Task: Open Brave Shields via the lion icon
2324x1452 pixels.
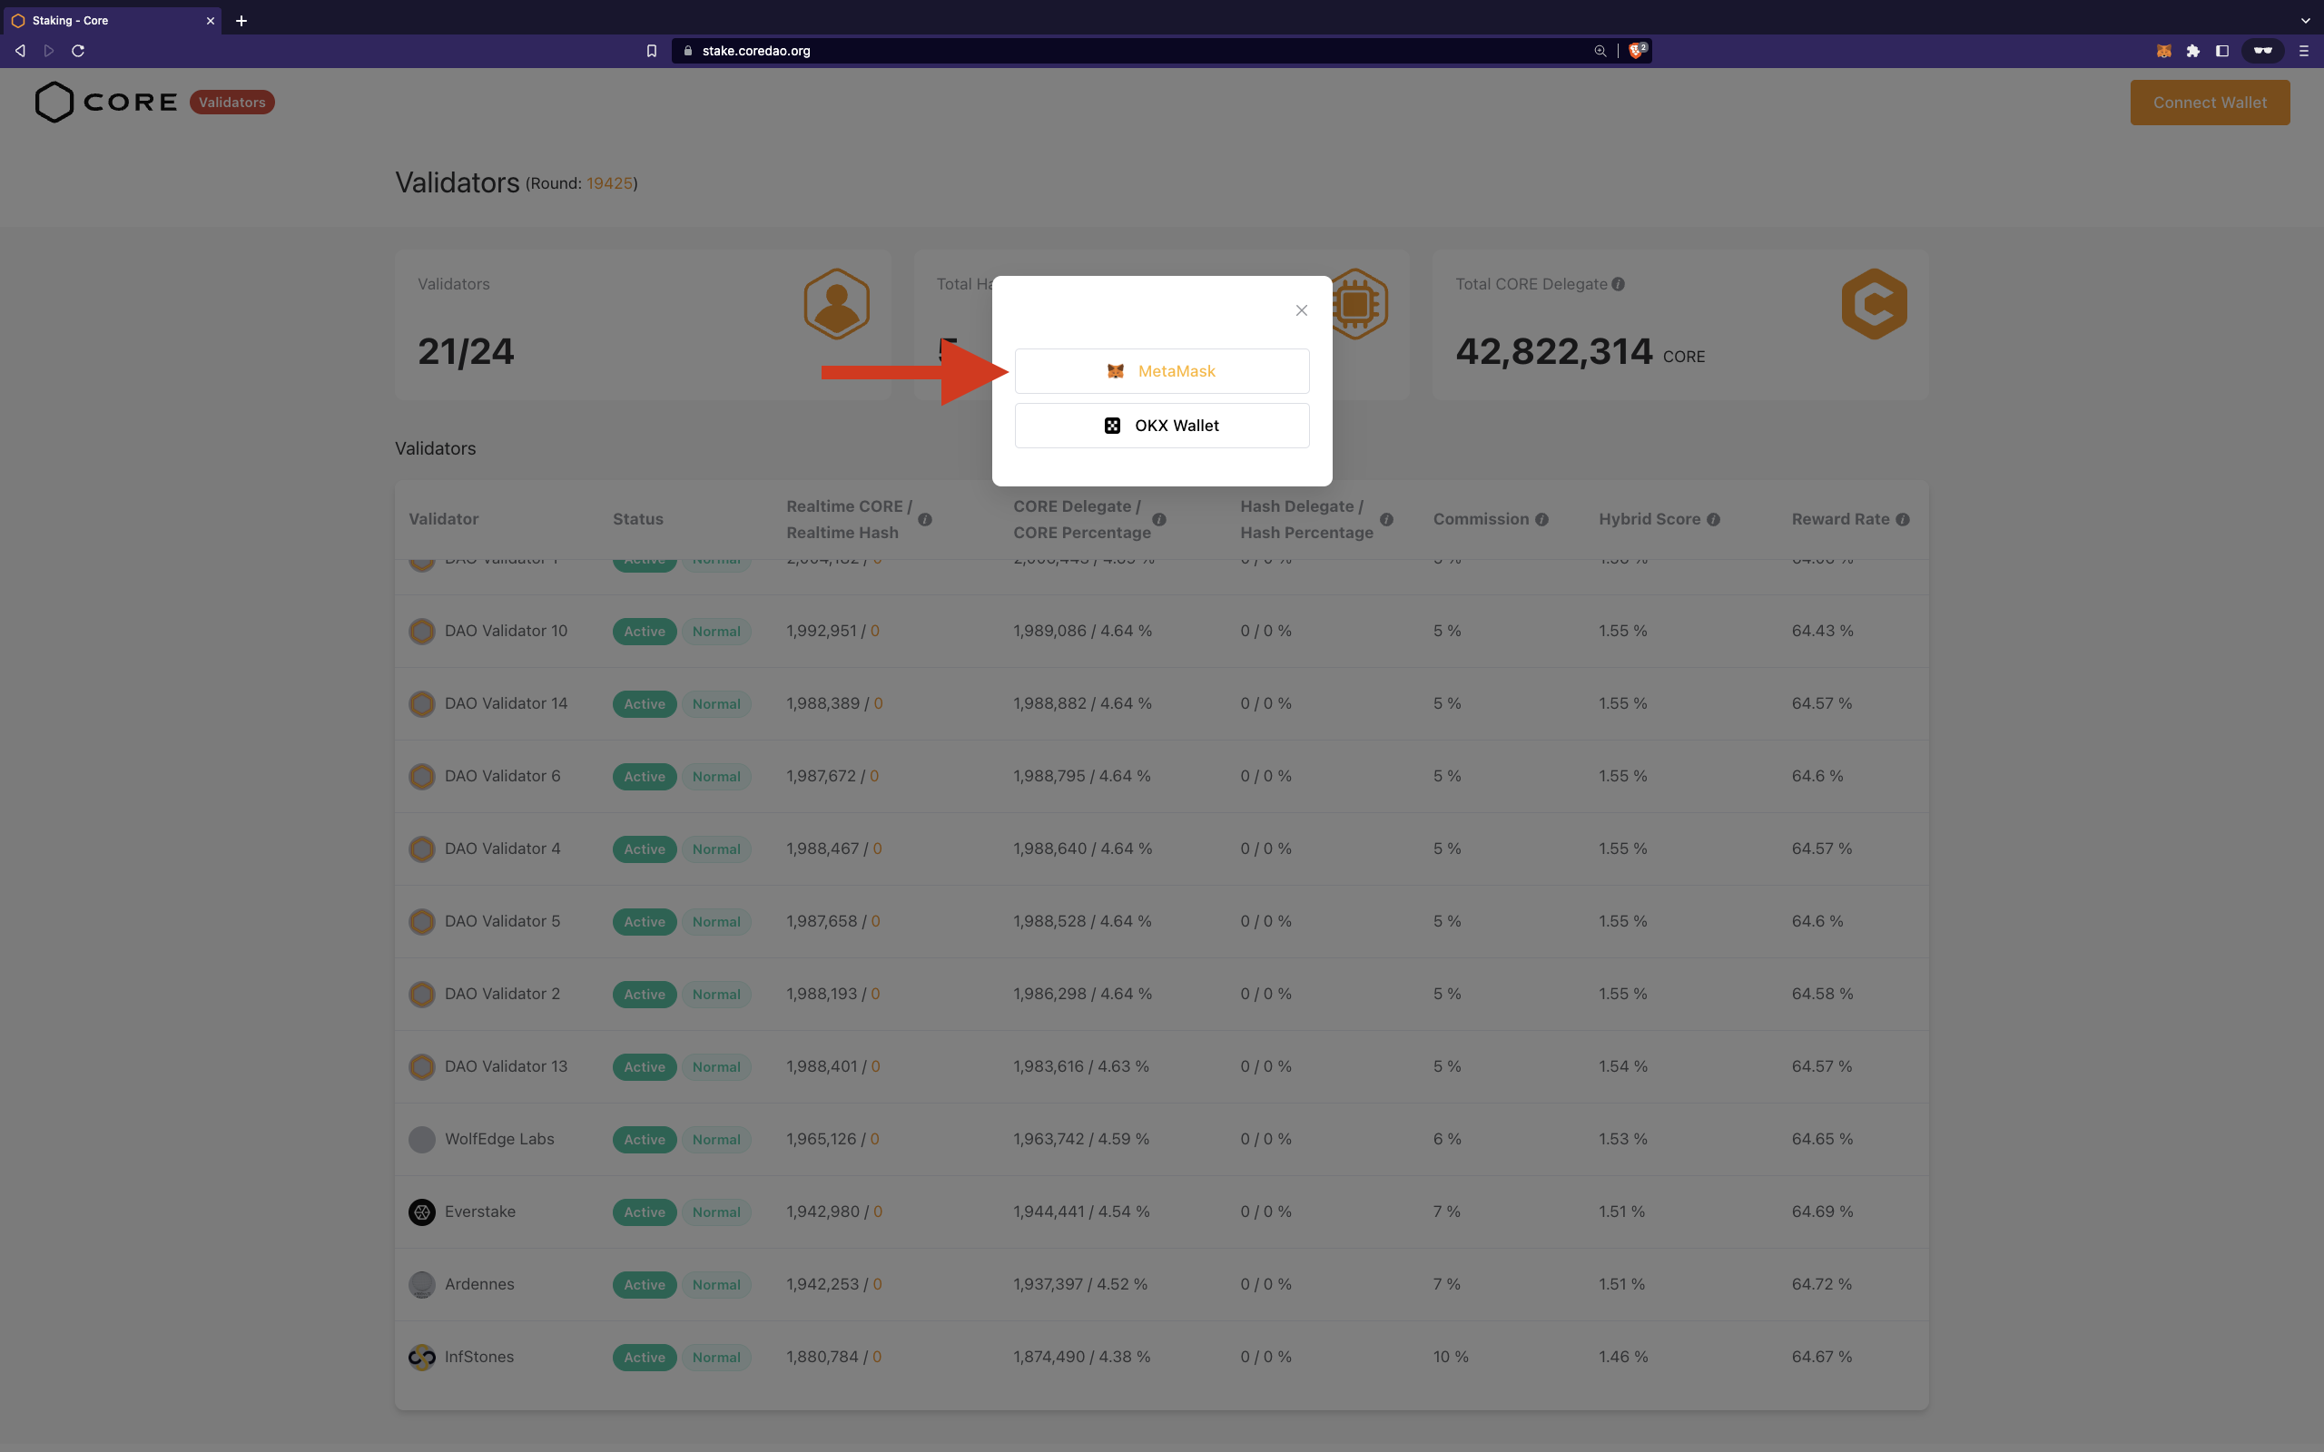Action: click(x=1634, y=50)
